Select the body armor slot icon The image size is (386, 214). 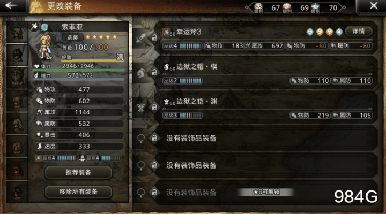[x=141, y=108]
